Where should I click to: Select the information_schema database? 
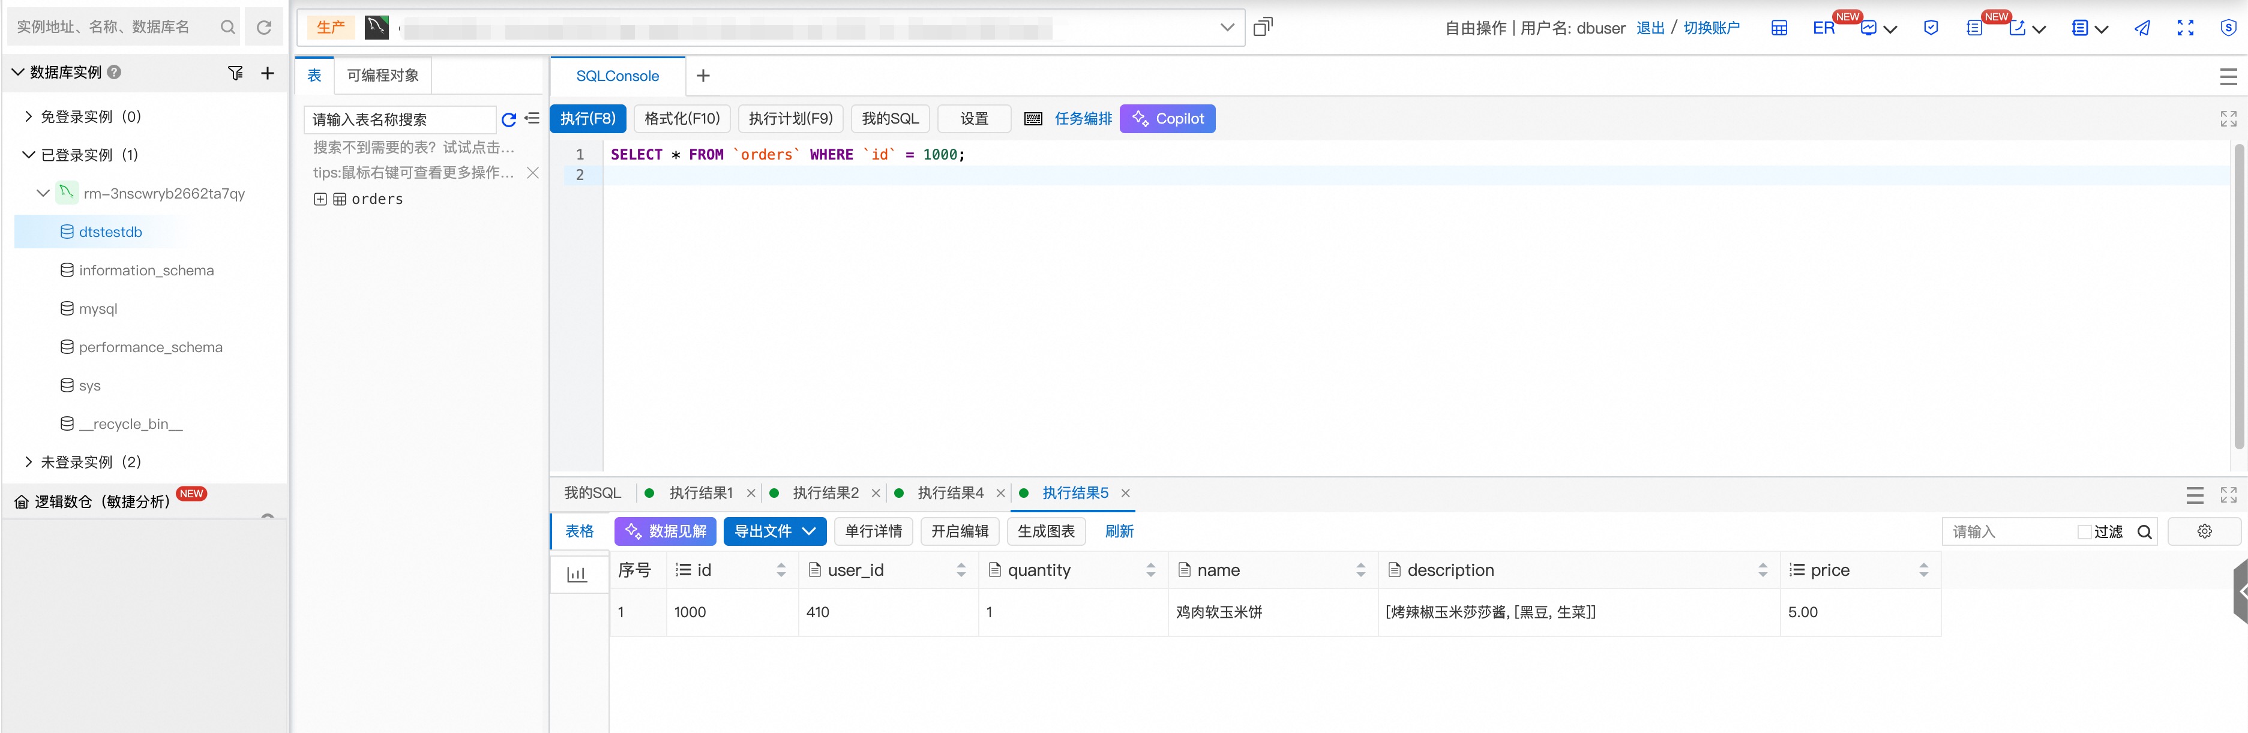[x=146, y=271]
